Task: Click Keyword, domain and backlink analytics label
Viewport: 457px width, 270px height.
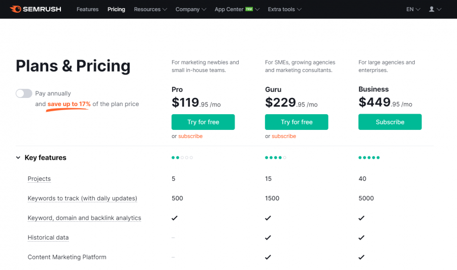Action: click(x=84, y=218)
